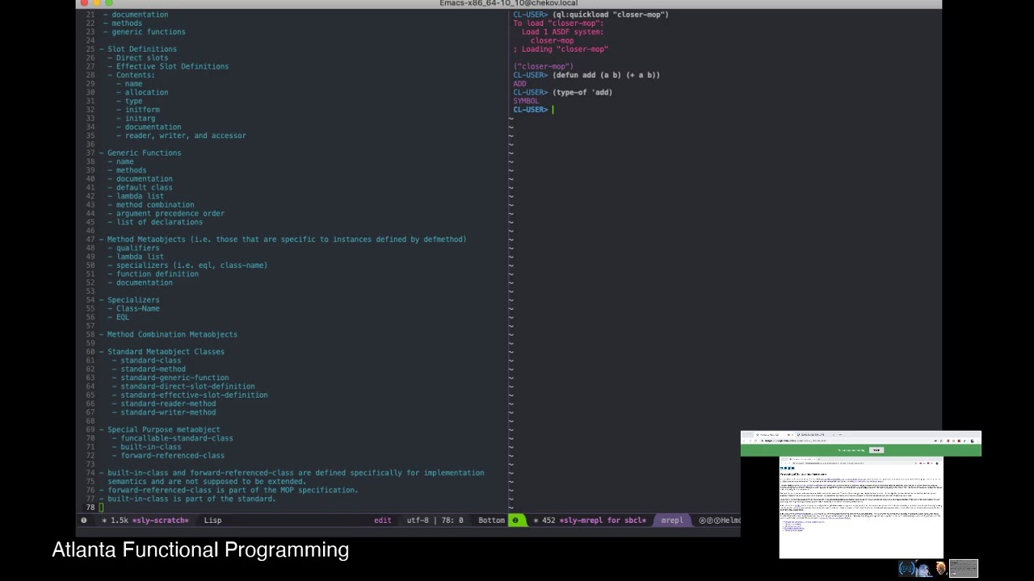1034x581 pixels.
Task: Click the REPL input prompt after the last CL-USER>
Action: 553,110
